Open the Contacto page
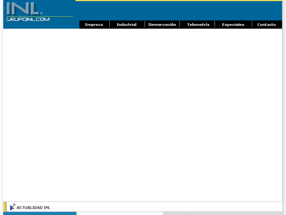 click(266, 24)
